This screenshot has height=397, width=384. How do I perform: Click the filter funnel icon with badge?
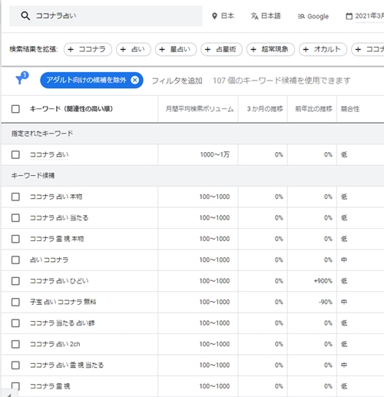pos(22,78)
